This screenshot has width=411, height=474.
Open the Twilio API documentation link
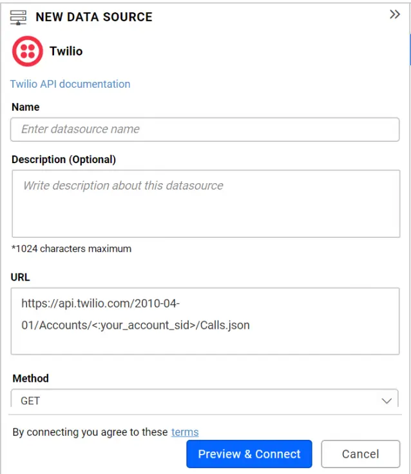[70, 84]
